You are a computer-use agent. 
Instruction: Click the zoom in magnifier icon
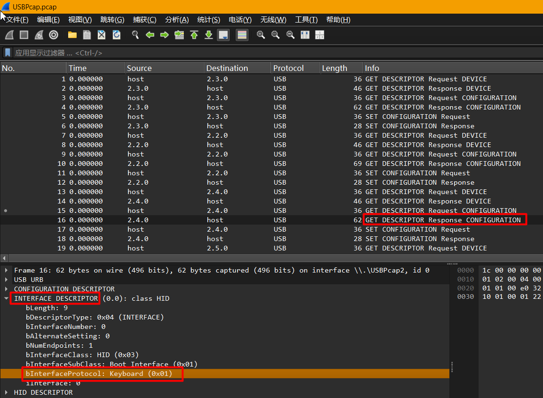(x=260, y=35)
